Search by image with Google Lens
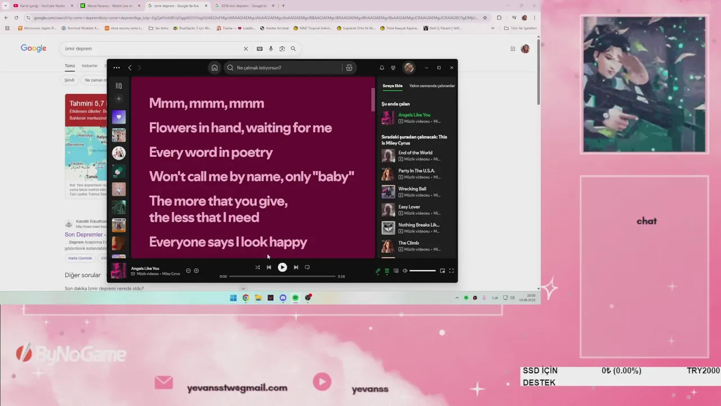 tap(282, 49)
